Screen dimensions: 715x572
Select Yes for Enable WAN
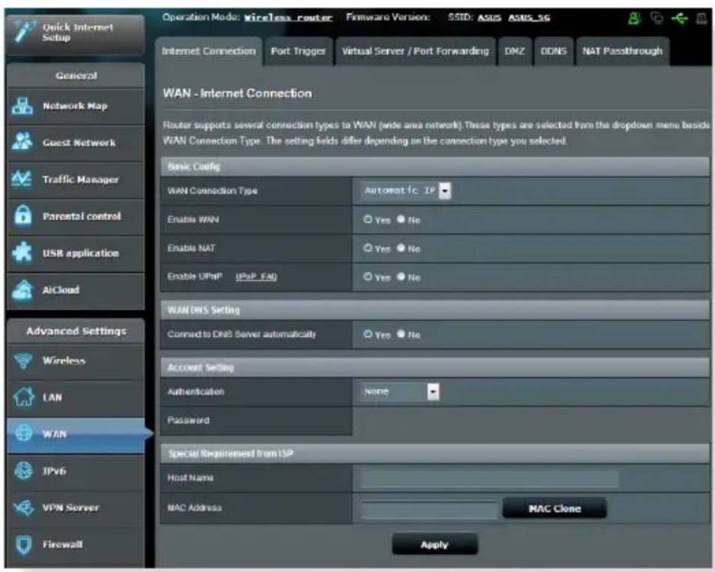point(368,219)
